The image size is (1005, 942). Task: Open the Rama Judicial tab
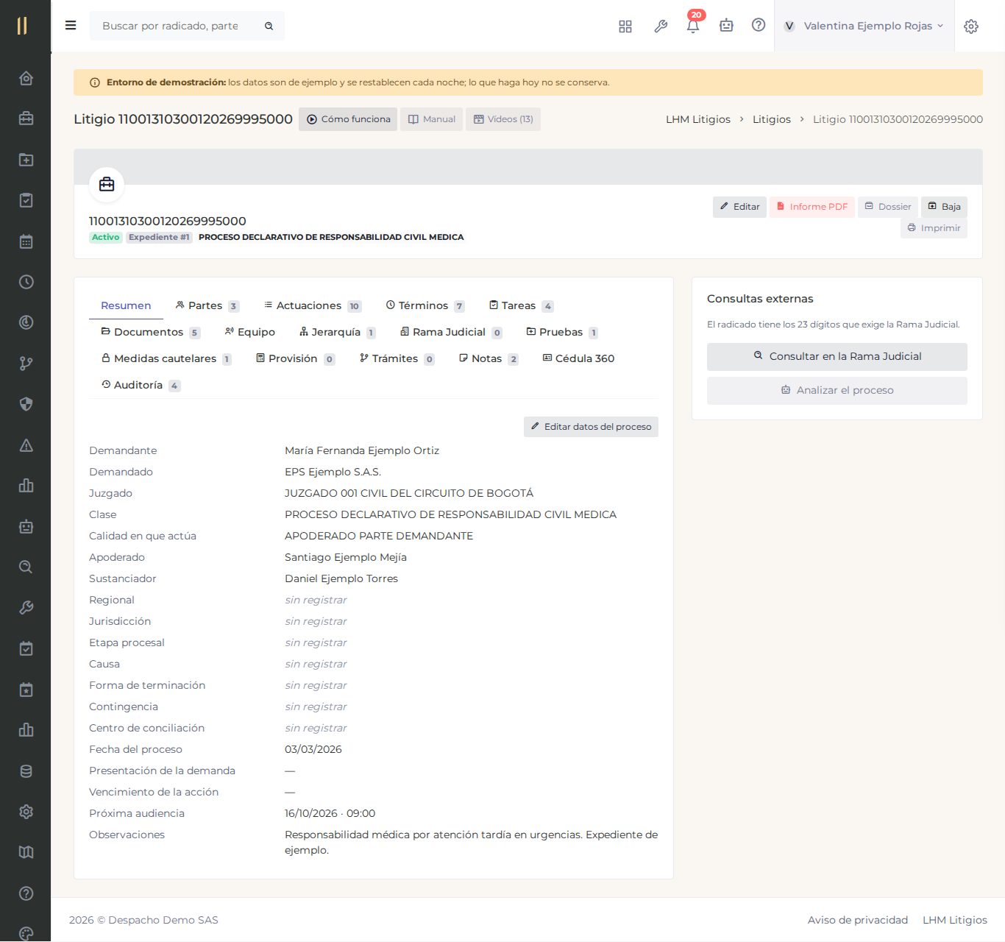coord(451,332)
